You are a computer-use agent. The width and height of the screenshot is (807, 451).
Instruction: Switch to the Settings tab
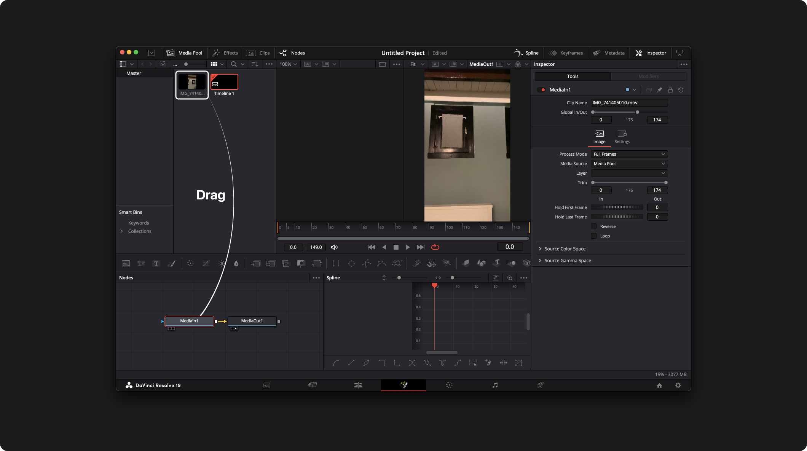622,137
